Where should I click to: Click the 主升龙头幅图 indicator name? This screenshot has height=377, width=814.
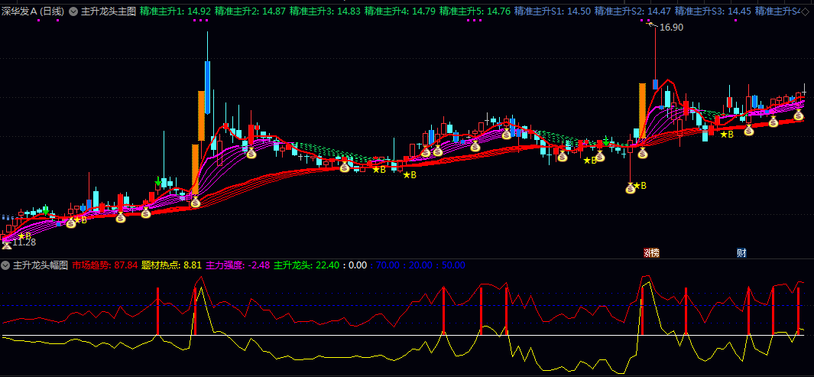tap(41, 265)
